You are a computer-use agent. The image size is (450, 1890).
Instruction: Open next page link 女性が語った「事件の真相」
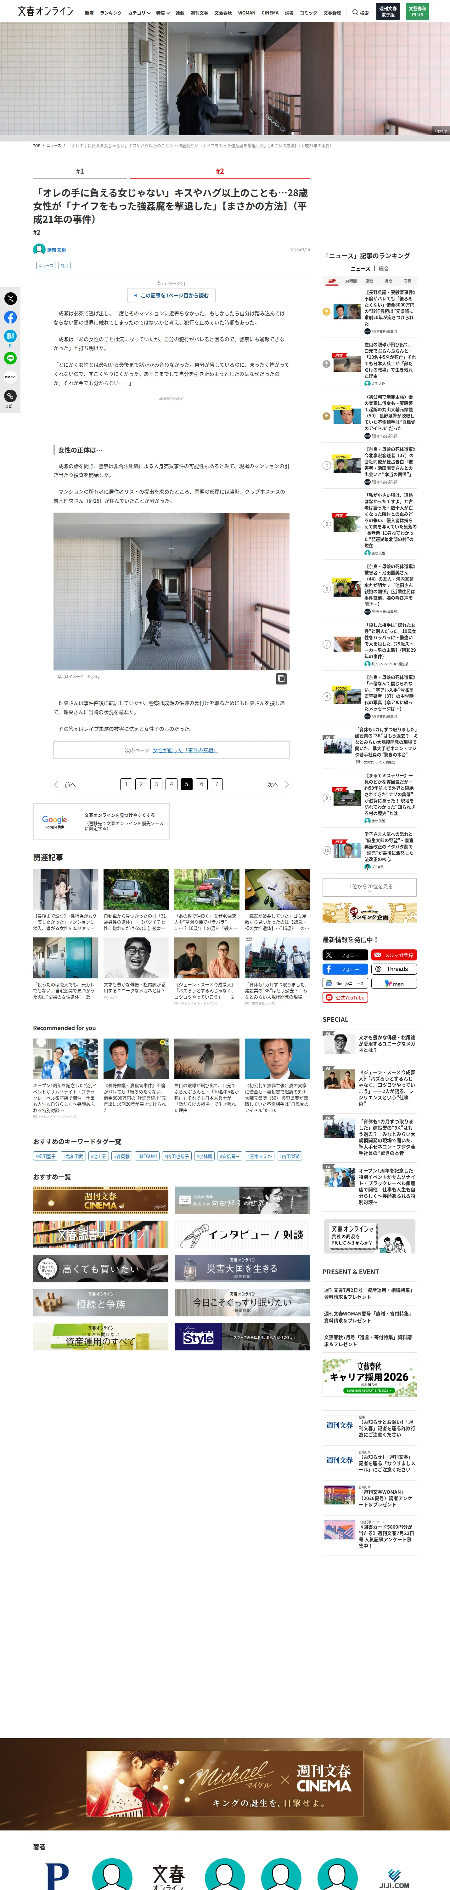(185, 750)
